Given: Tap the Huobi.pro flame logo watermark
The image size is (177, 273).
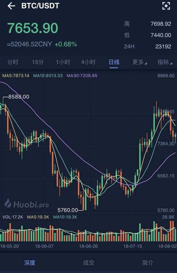Looking at the screenshot, I should (8, 203).
